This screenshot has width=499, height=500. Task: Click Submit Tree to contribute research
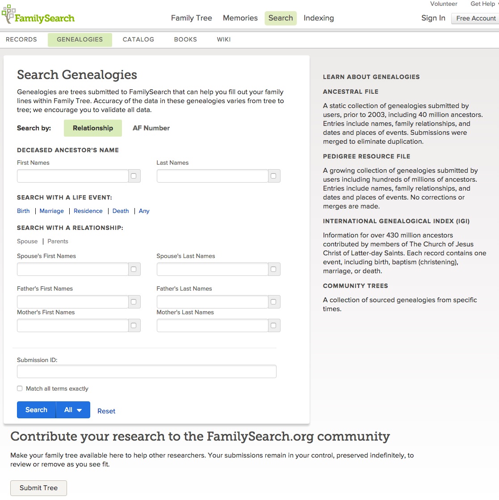(38, 488)
